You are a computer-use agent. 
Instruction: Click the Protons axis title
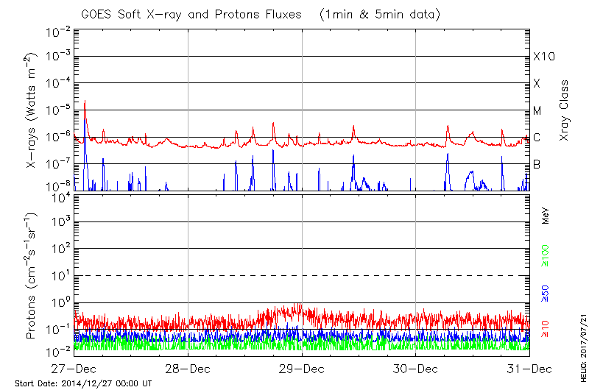[32, 276]
